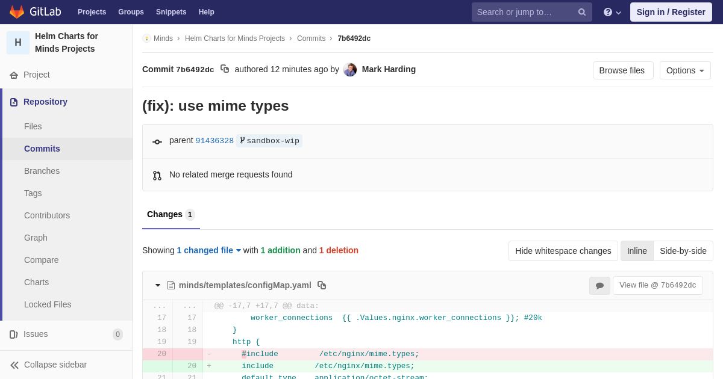Click the search magnifier icon
This screenshot has width=723, height=379.
pos(581,12)
